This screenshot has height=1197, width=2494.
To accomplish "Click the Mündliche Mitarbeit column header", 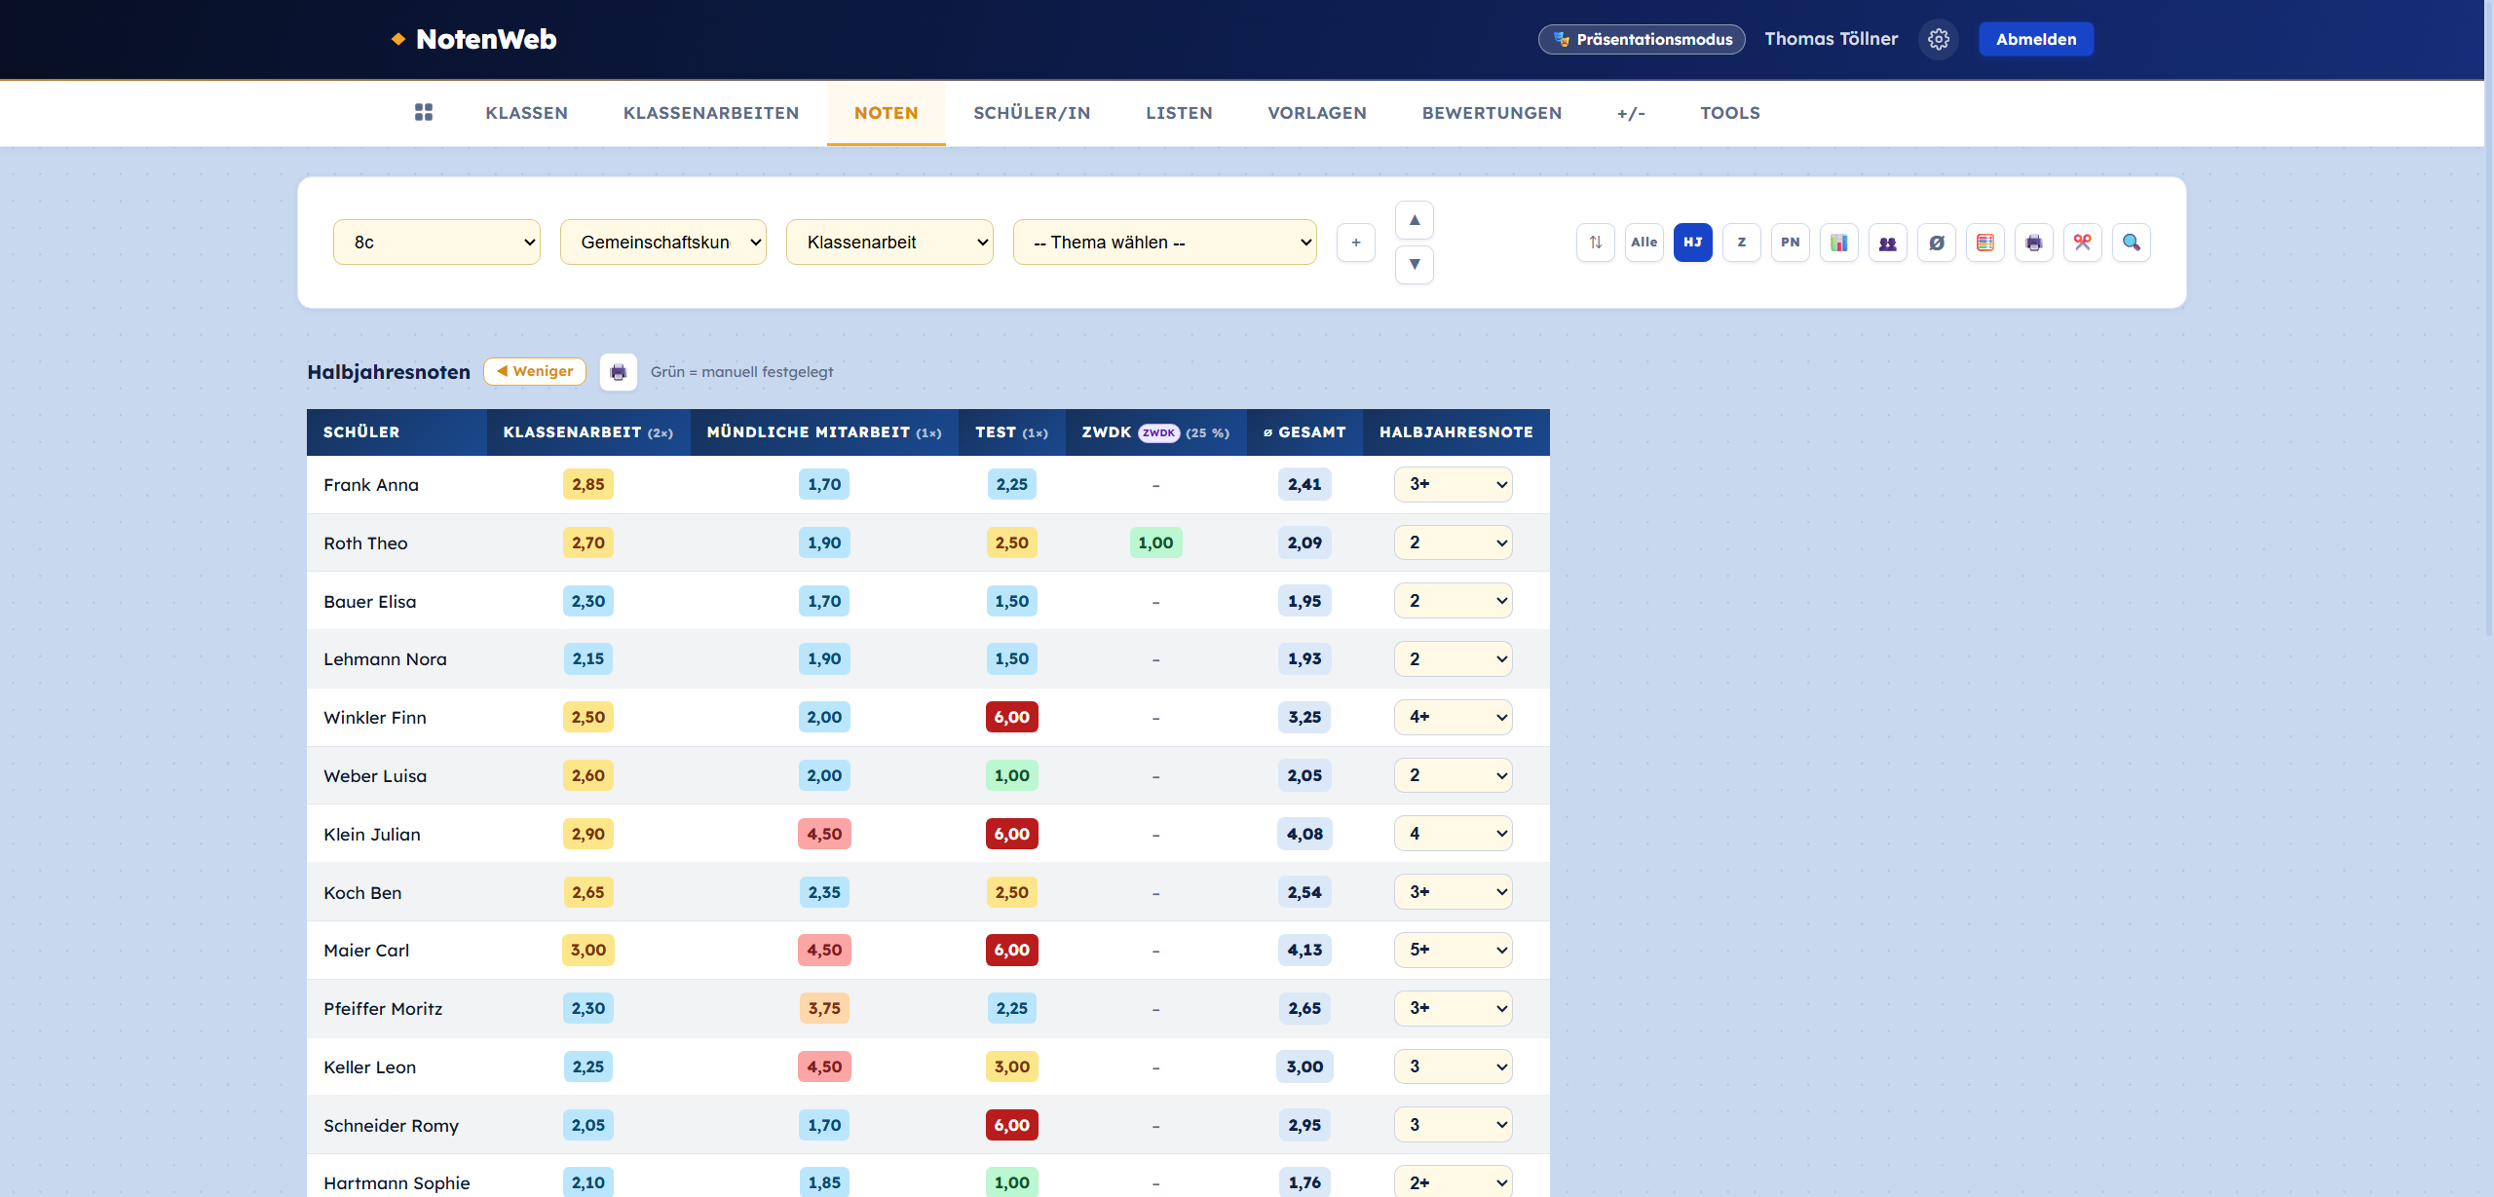I will (x=824, y=432).
